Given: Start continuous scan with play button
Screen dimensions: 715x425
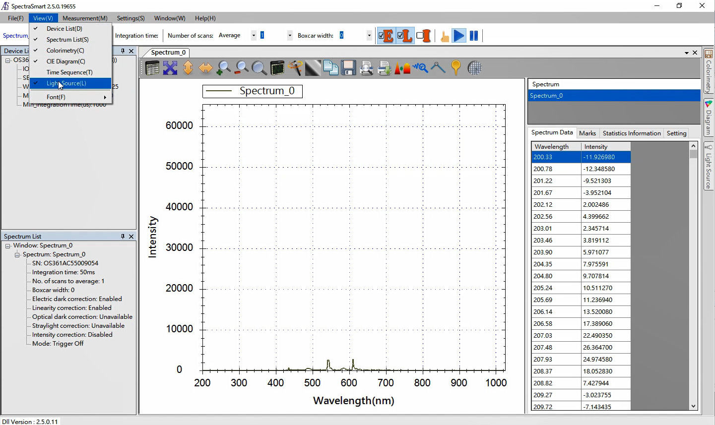Looking at the screenshot, I should [459, 36].
